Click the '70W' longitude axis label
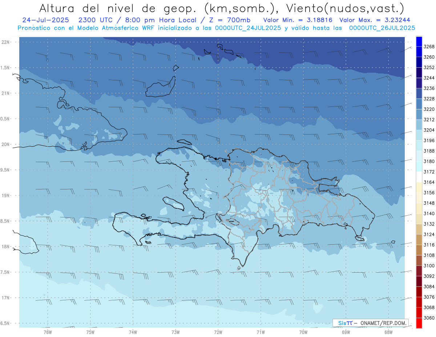Viewport: 436px width, 337px height. tap(303, 332)
